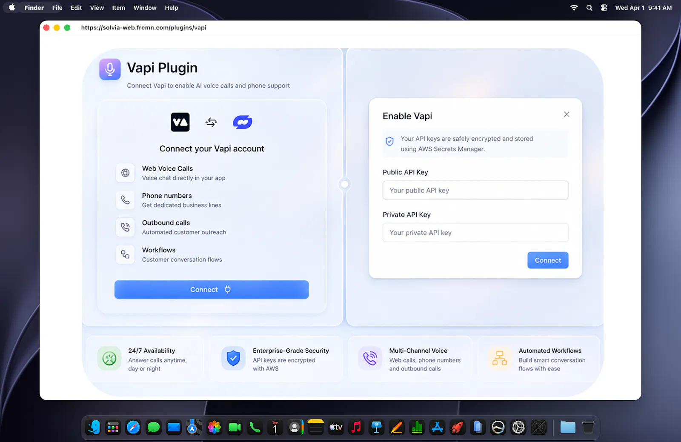Click Connect in the Enable Vapi dialog

pos(548,260)
